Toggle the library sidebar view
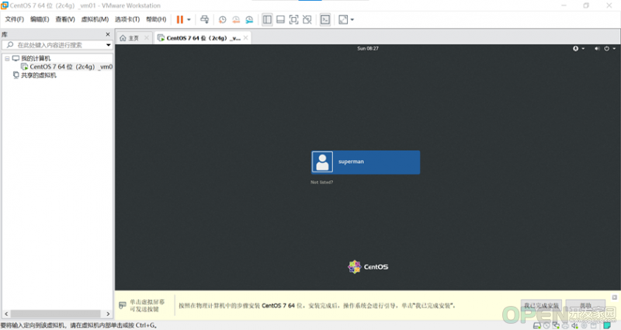This screenshot has width=621, height=330. [267, 19]
